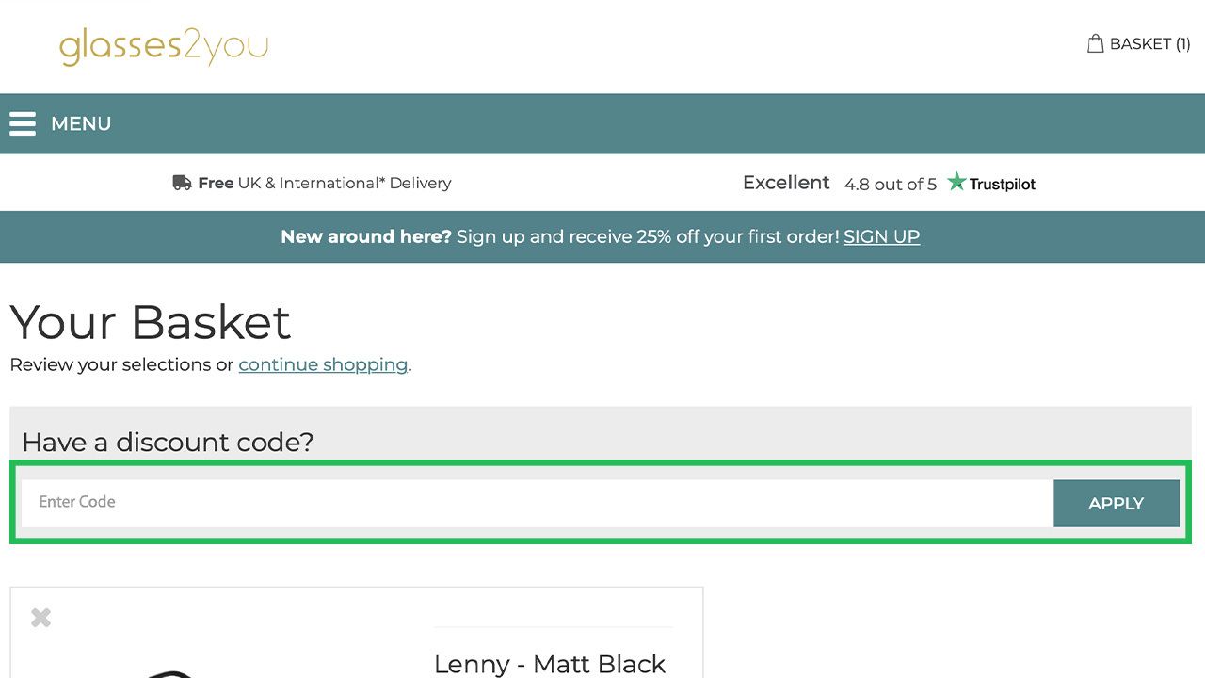The image size is (1205, 678).
Task: Apply the discount code with APPLY
Action: (1116, 503)
